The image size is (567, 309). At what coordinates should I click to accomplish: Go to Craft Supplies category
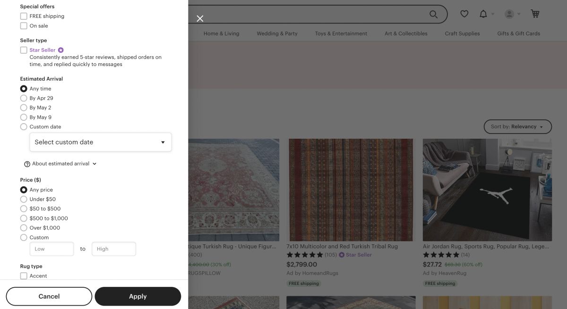(462, 33)
